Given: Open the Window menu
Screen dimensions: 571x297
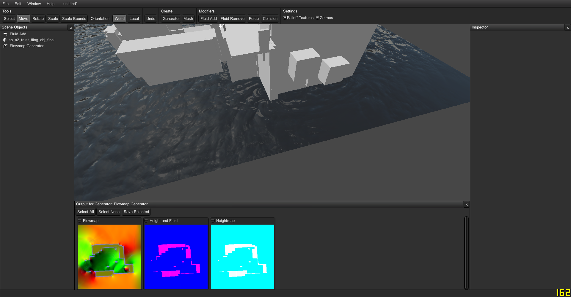Looking at the screenshot, I should [x=34, y=4].
